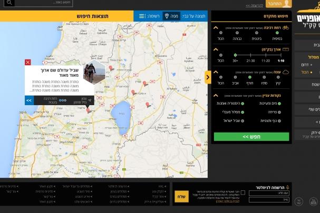Click the חיפוש מתקדם panel heading

click(276, 16)
